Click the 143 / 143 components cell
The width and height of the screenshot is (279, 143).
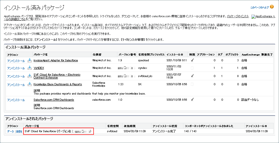[190, 132]
